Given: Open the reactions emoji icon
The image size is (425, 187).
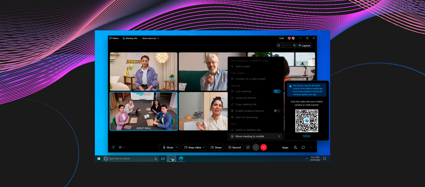Looking at the screenshot, I should (248, 147).
